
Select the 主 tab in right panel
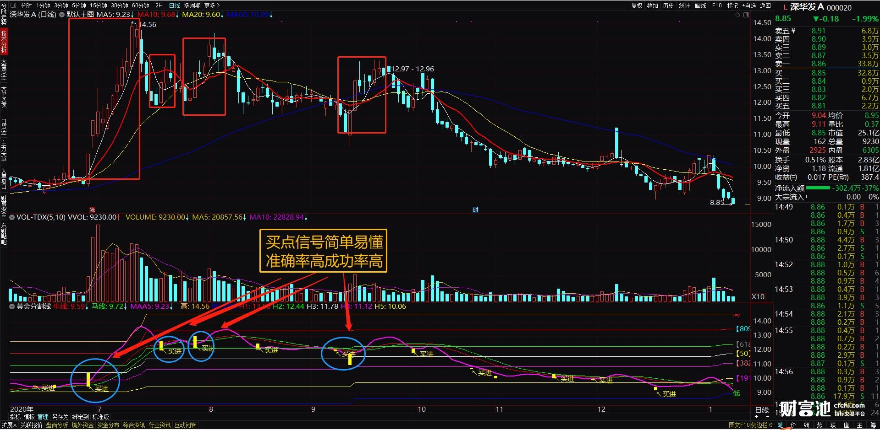pos(859,425)
